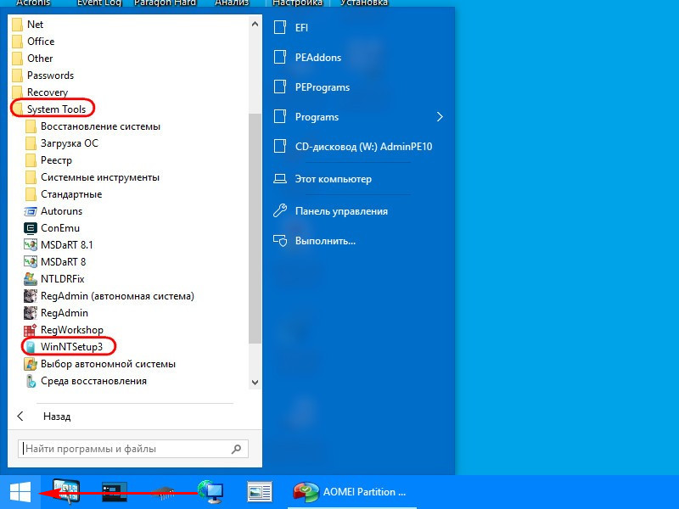Click the Найти программы и файлы search box
Screen dimensions: 679x509
[x=133, y=449]
